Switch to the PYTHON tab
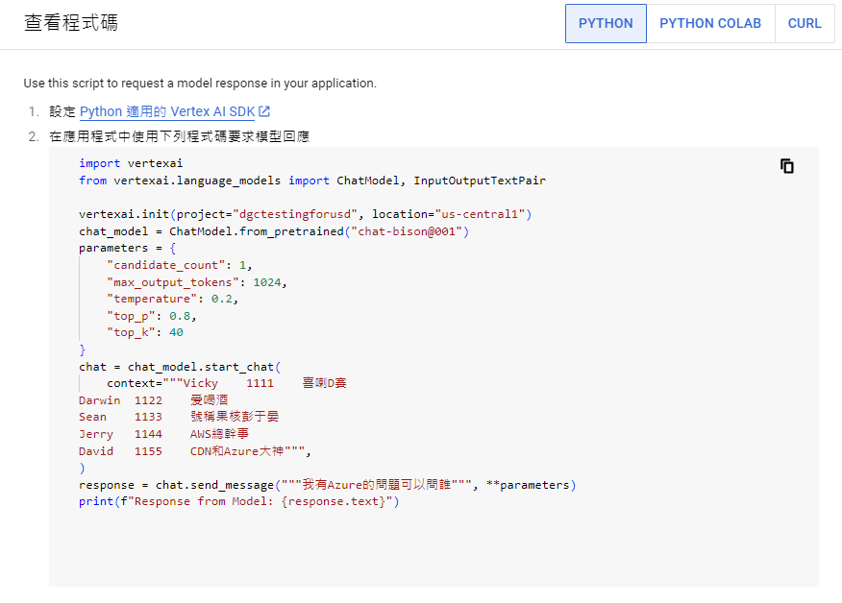 coord(606,23)
